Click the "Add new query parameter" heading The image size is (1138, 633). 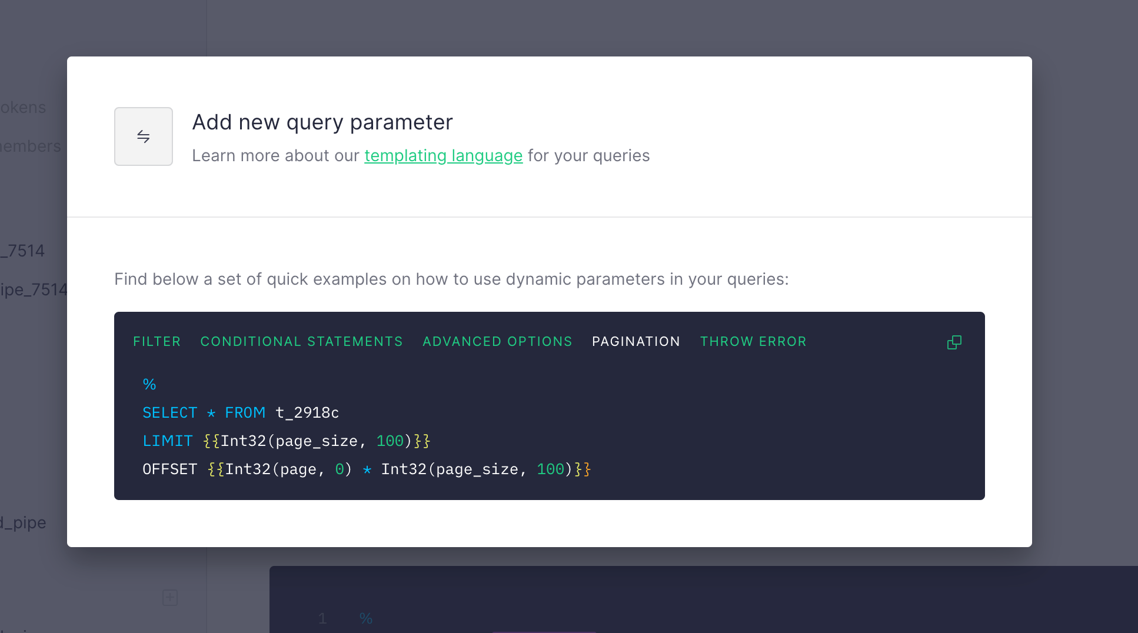322,122
